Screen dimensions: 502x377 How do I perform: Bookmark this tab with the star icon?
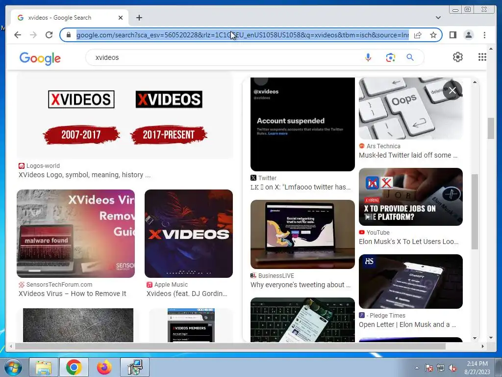pos(433,35)
